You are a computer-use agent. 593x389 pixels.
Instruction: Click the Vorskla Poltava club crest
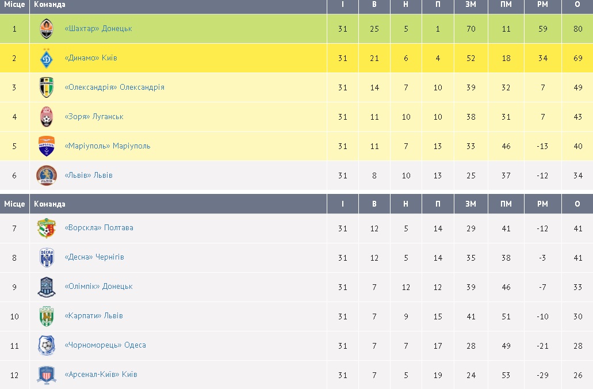(47, 228)
